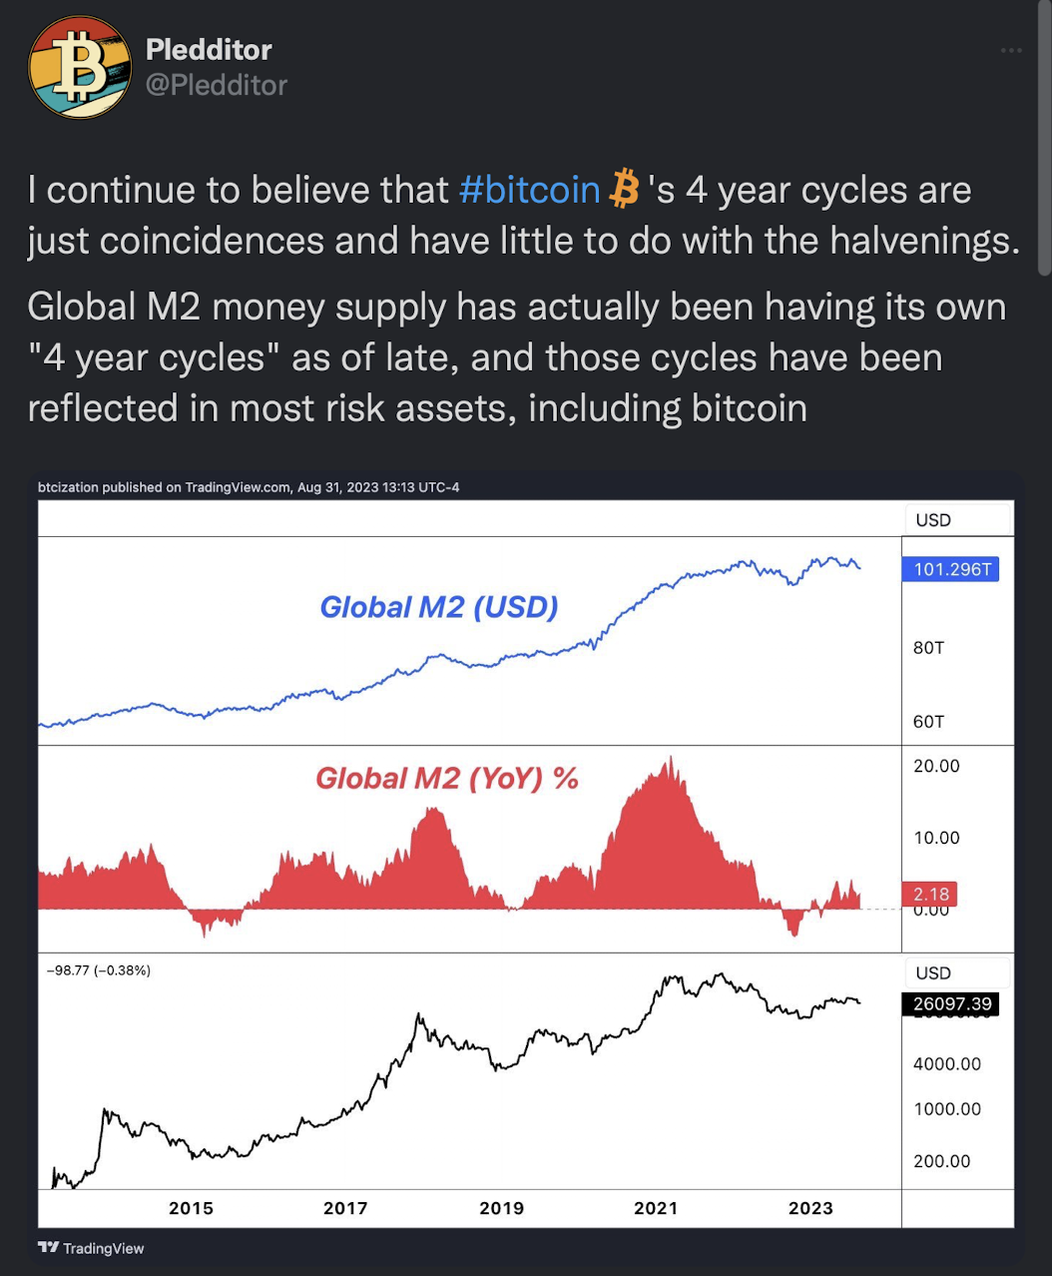Click the top USD currency label
Viewport: 1052px width, 1276px height.
933,520
